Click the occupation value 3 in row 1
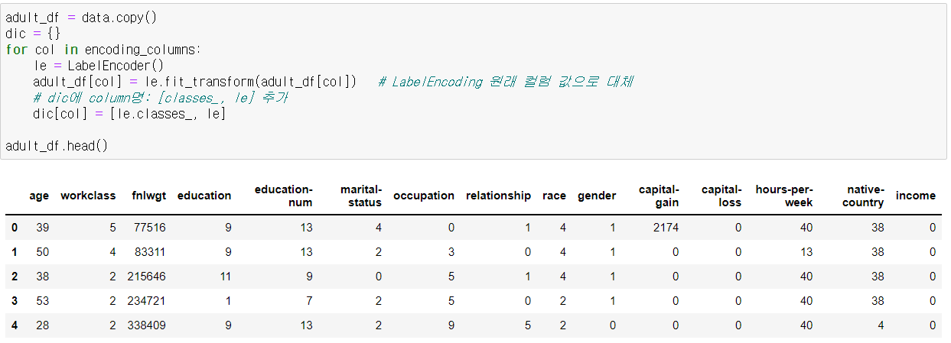Image resolution: width=951 pixels, height=343 pixels. coord(451,252)
